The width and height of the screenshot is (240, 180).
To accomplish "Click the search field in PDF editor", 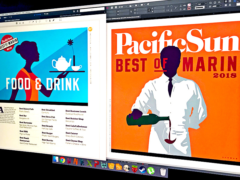I will (92, 10).
